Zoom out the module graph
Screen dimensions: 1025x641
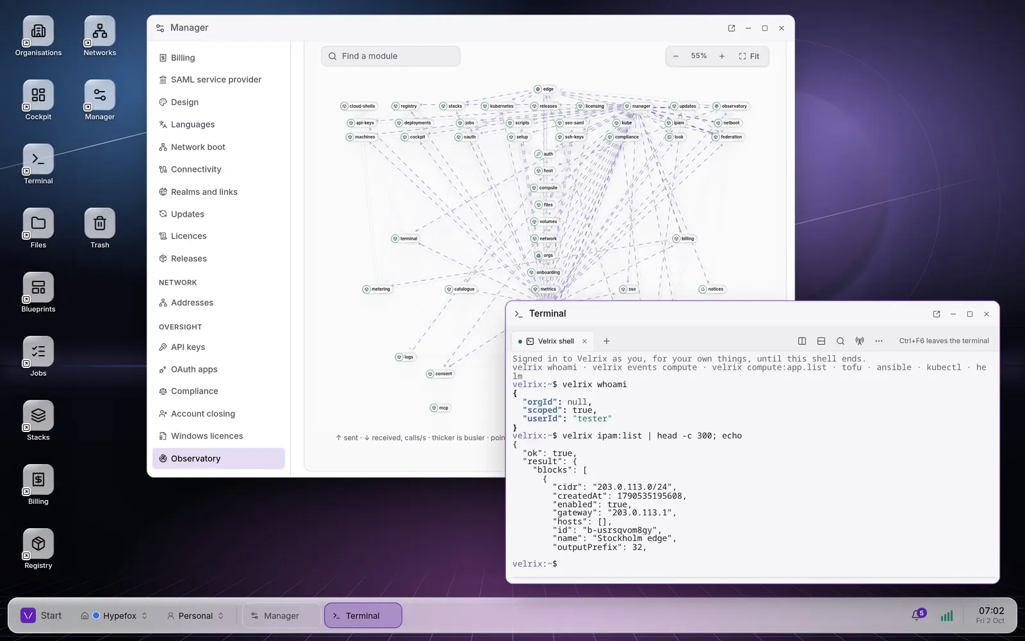coord(676,56)
